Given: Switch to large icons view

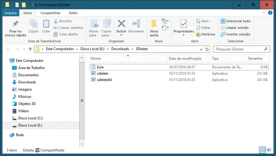Looking at the screenshot, I should pos(269,150).
